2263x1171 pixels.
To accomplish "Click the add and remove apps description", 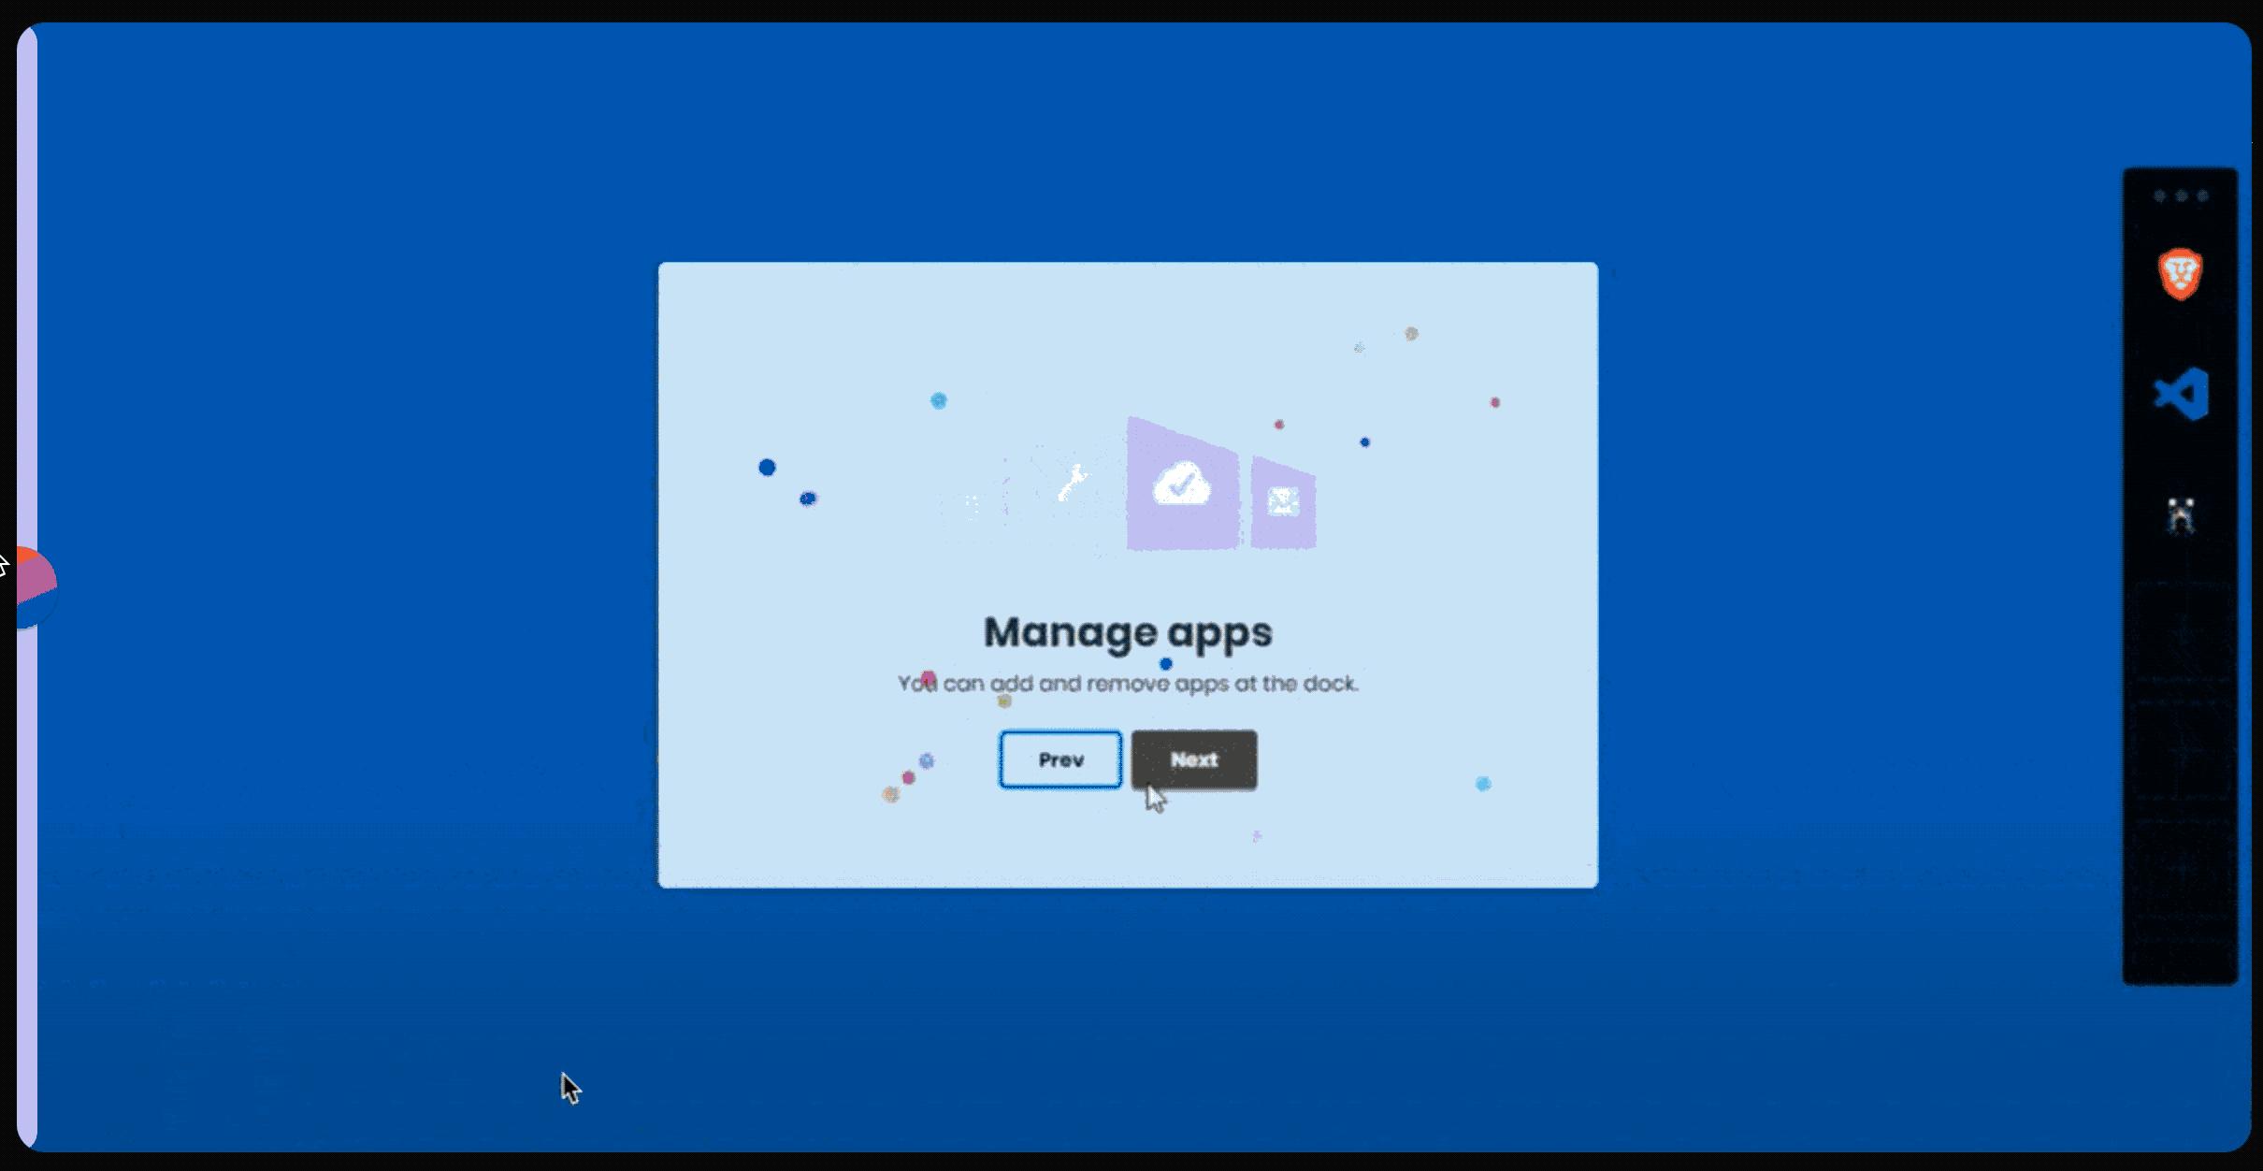I will [1128, 684].
